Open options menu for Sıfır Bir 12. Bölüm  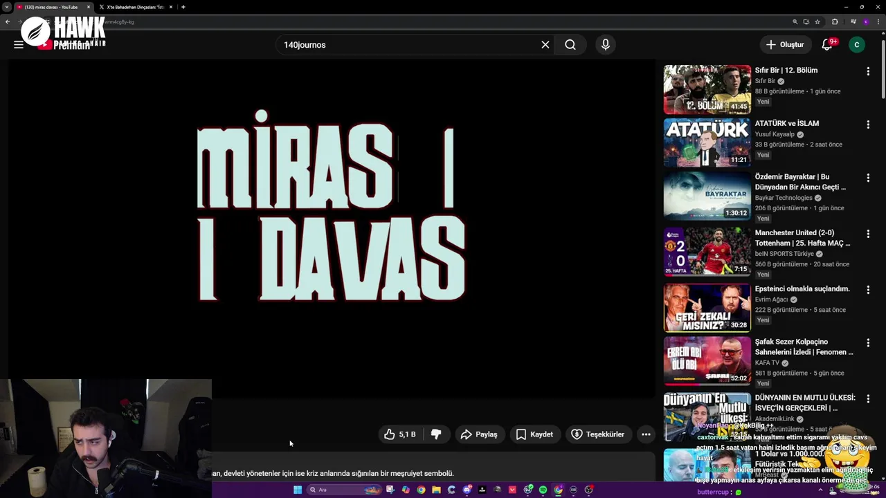coord(868,71)
